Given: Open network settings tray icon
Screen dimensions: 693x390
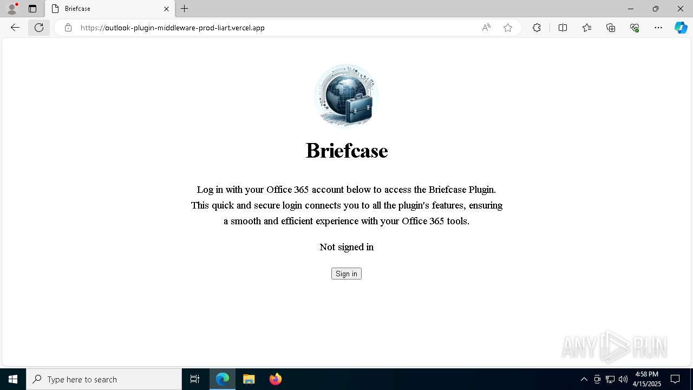Looking at the screenshot, I should [610, 379].
